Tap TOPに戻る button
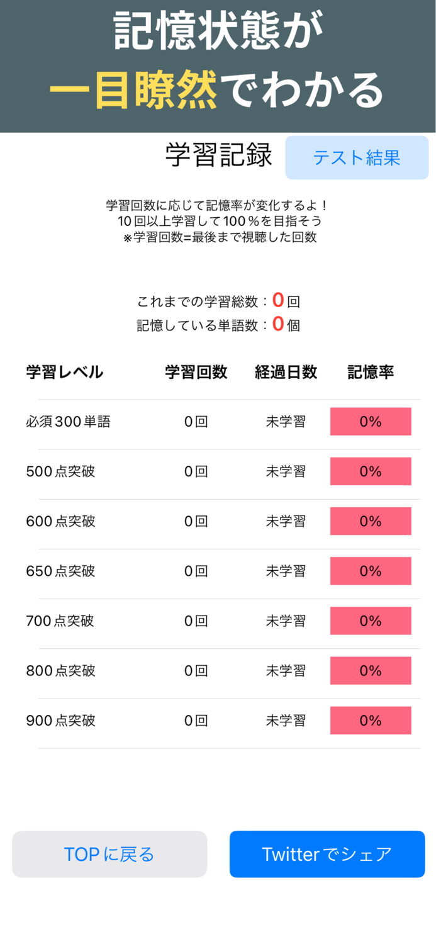The image size is (436, 944). [109, 854]
